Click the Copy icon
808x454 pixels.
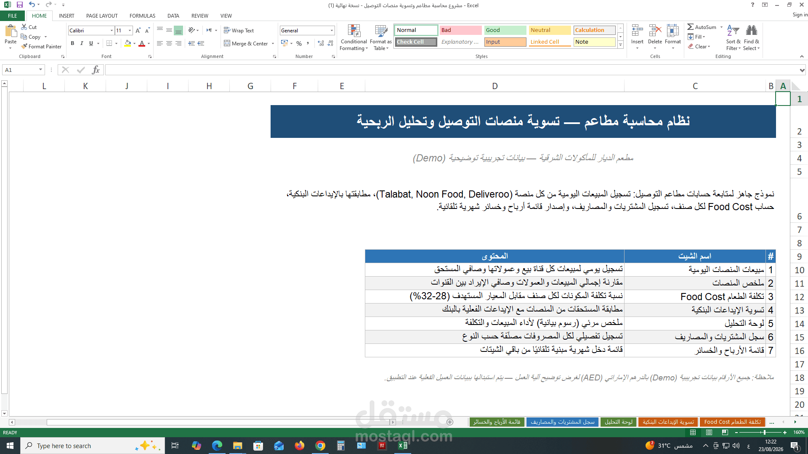(x=24, y=37)
